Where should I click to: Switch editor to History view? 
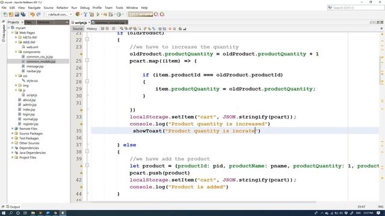point(92,29)
